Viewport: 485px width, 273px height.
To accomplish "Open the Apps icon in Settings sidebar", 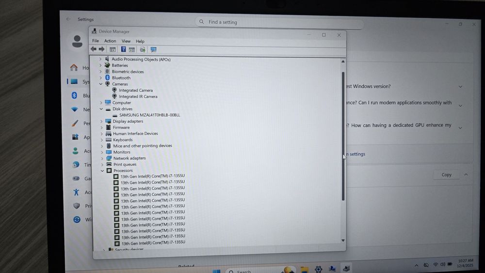I will coord(75,137).
